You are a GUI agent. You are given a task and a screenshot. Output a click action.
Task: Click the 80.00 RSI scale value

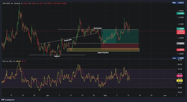pos(180,64)
